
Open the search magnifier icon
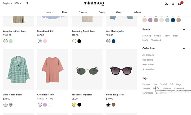tap(27, 3)
